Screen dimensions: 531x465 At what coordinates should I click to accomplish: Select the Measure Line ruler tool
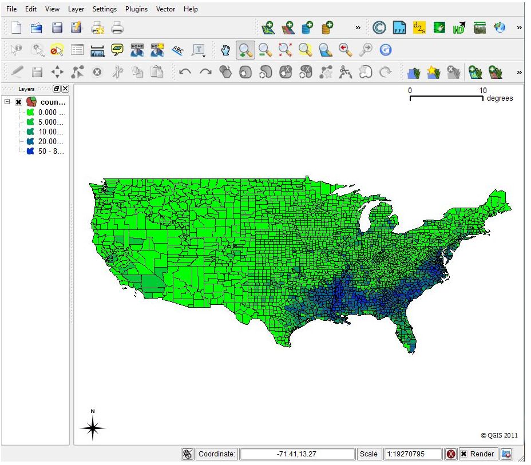click(97, 51)
